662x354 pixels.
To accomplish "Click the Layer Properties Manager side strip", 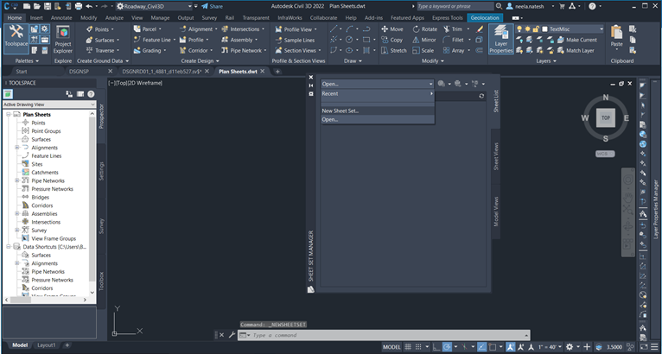I will pos(655,208).
